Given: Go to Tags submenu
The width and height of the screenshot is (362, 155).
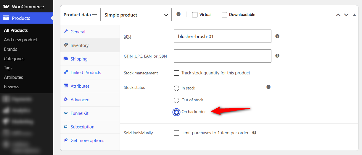Looking at the screenshot, I should click(8, 68).
